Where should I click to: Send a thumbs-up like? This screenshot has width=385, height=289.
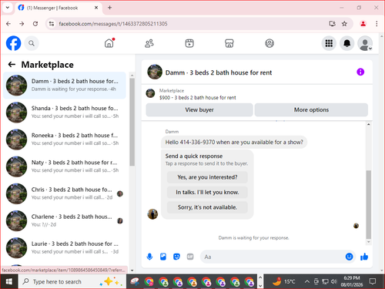click(x=364, y=257)
